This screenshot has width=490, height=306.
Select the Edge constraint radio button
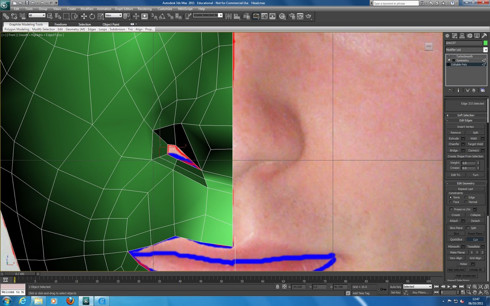click(466, 197)
